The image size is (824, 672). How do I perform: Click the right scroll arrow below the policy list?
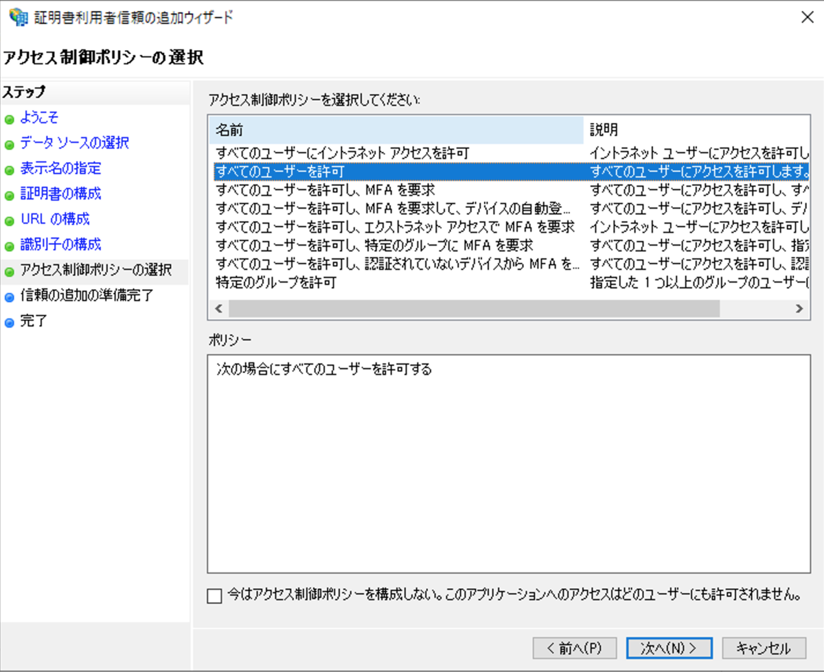[799, 309]
